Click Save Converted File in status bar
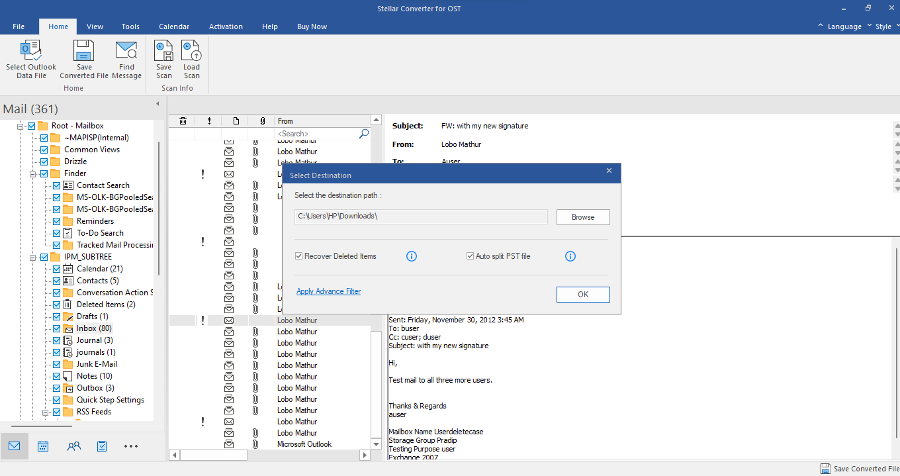The width and height of the screenshot is (900, 476). point(860,469)
